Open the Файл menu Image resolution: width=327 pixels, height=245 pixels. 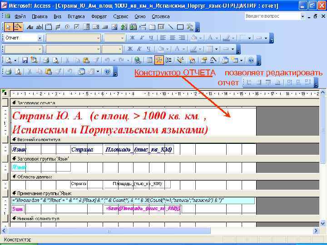tap(20, 16)
